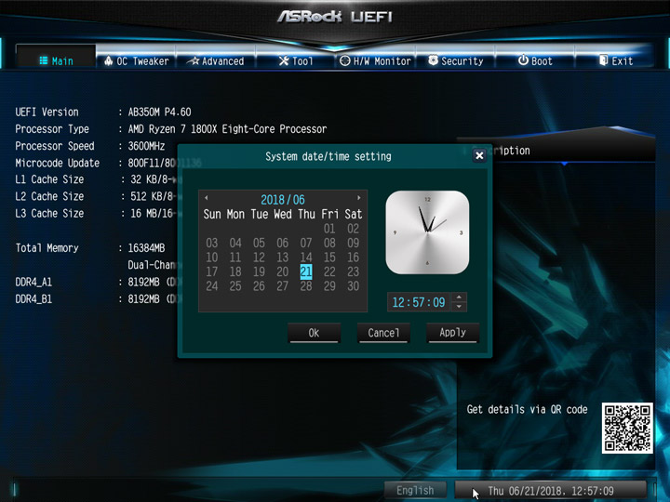The height and width of the screenshot is (502, 670).
Task: Select day 17 in calendar
Action: [212, 271]
